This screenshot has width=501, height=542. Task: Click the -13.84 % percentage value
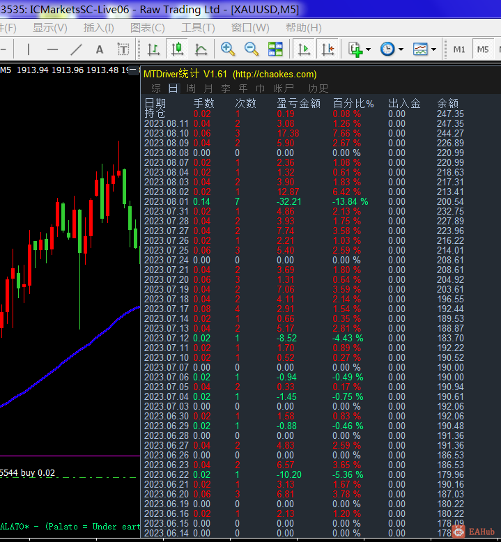click(350, 201)
